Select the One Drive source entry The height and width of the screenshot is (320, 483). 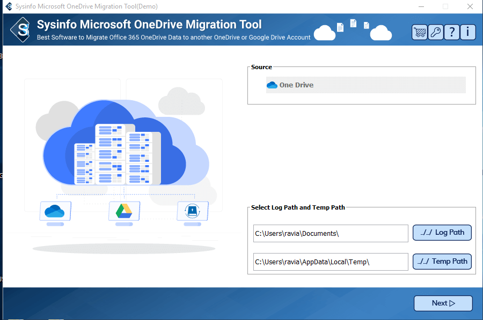365,85
